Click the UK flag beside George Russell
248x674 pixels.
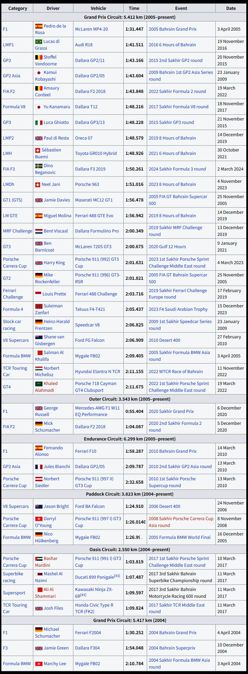click(39, 408)
